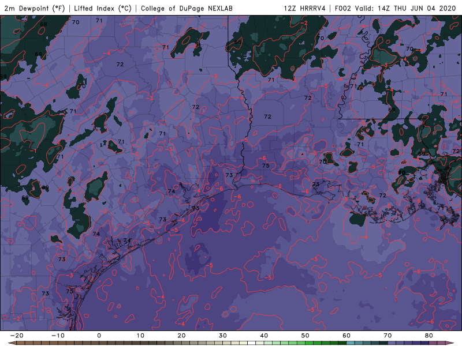Screen dimensions: 462x346
Task: Click the "-10" color scale label
Action: 58,336
